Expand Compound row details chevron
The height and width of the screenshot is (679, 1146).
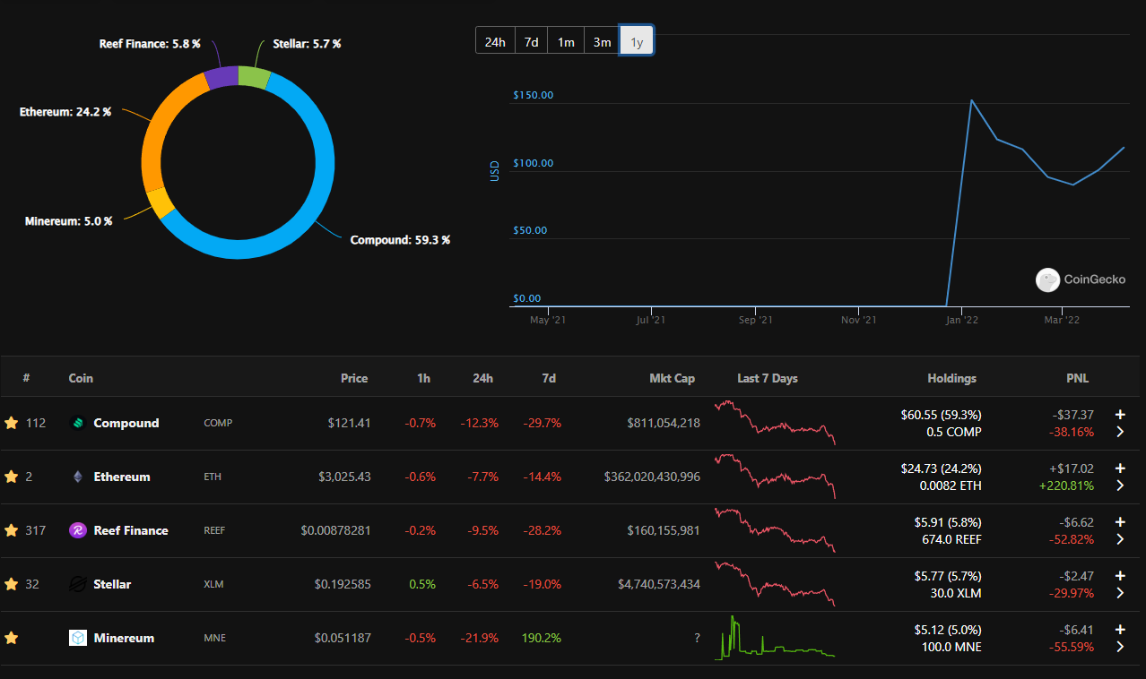[1120, 432]
